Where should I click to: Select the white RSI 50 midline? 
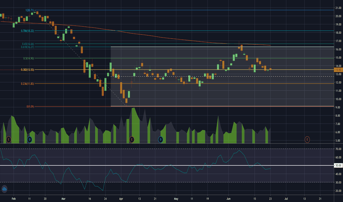click(x=167, y=165)
